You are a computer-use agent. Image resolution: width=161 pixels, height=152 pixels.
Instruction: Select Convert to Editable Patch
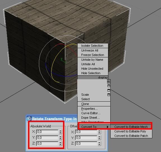[131, 136]
